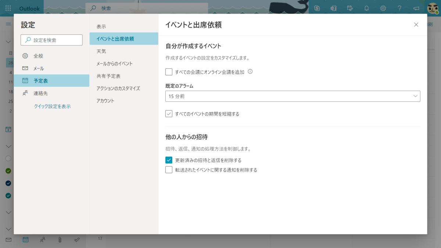Screen dimensions: 441x248
Task: Go to メール settings category
Action: point(51,68)
